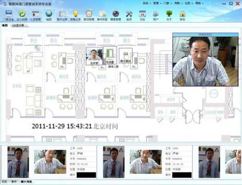Click the location field in first record
The image size is (242, 185).
tap(86, 169)
